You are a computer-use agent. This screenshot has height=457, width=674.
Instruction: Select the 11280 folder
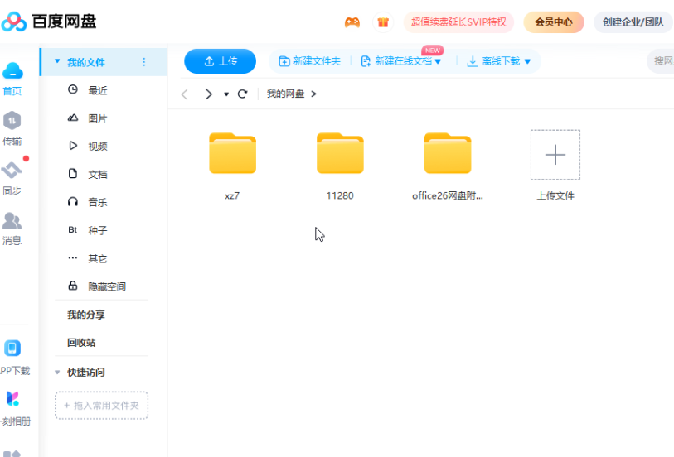[340, 166]
